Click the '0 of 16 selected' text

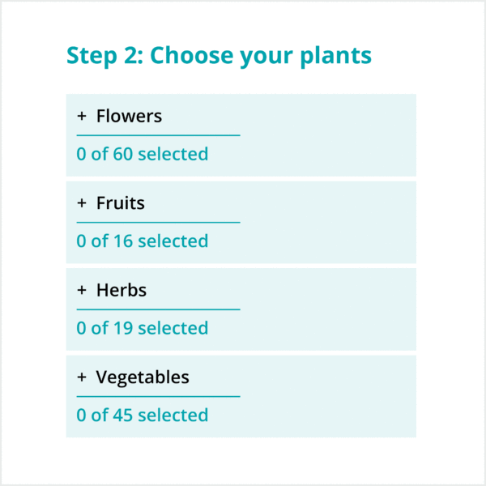tap(143, 241)
